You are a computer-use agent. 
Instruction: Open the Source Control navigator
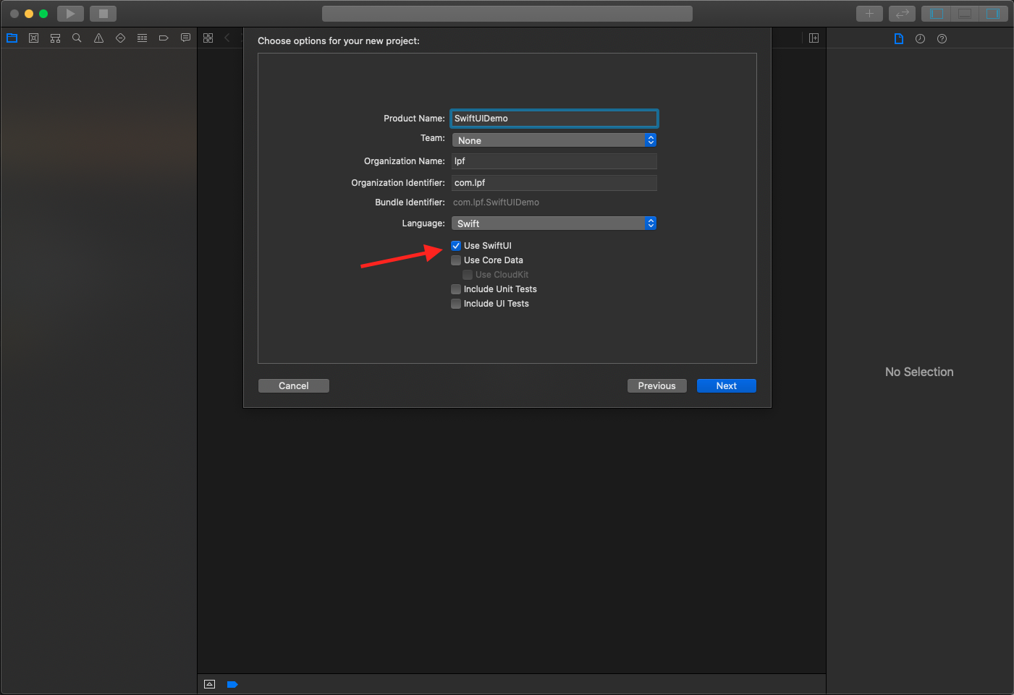coord(33,38)
